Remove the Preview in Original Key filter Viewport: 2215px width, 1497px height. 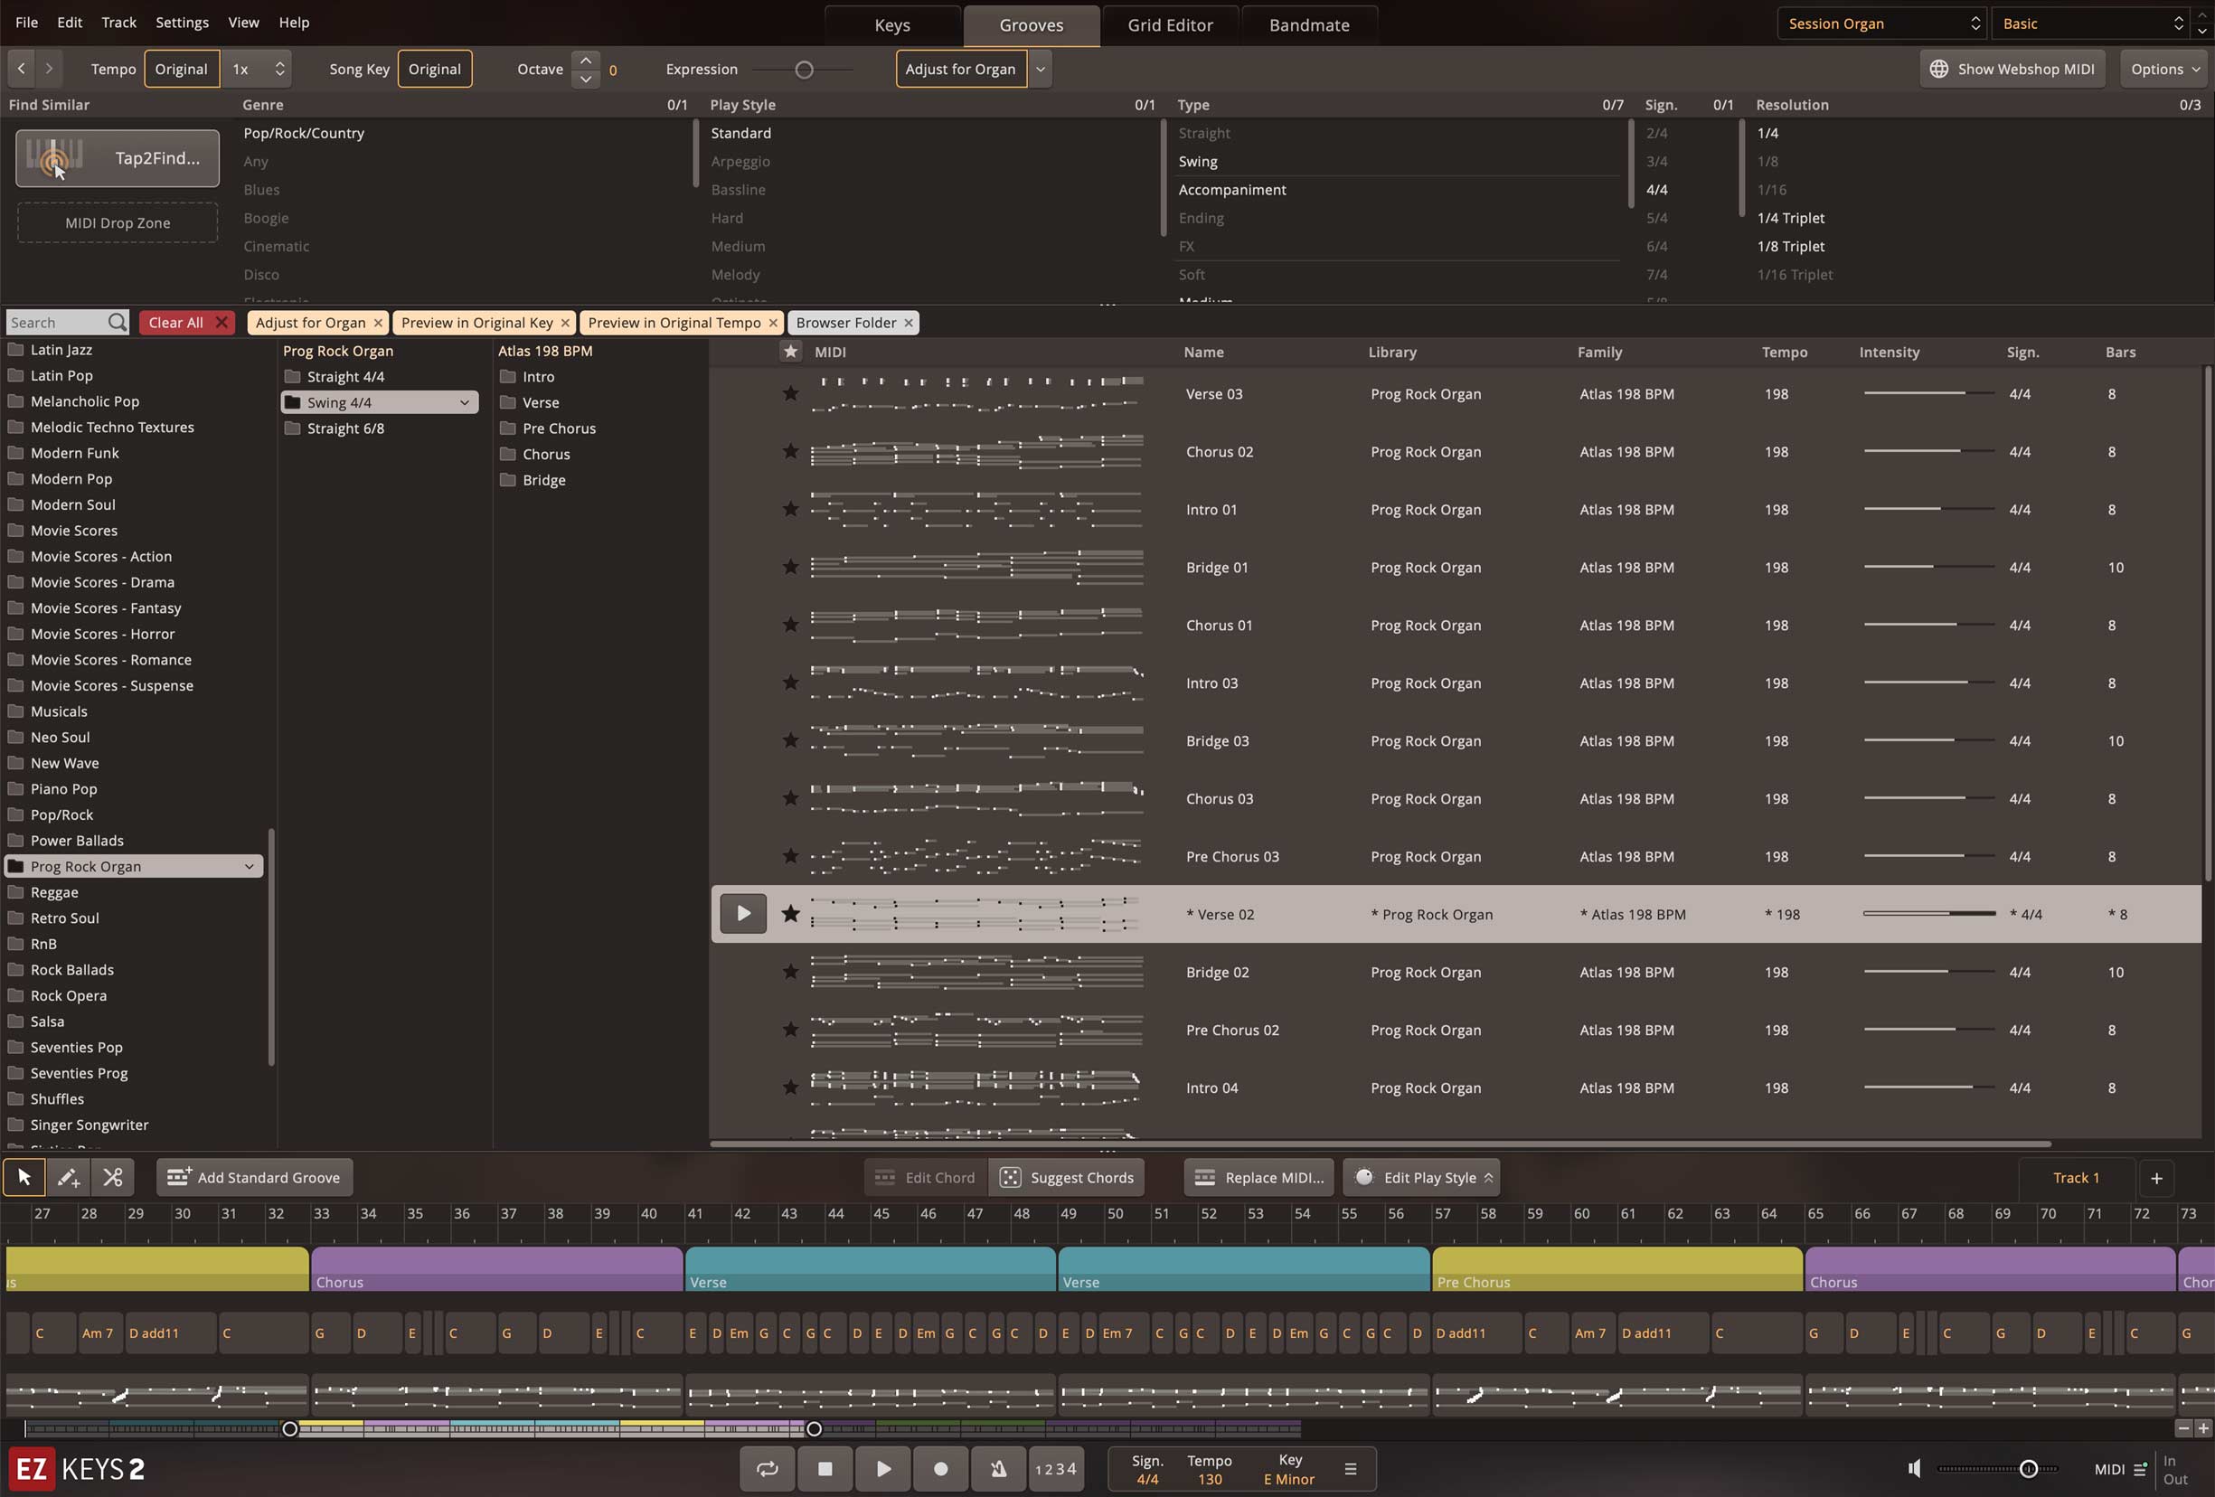pos(565,322)
